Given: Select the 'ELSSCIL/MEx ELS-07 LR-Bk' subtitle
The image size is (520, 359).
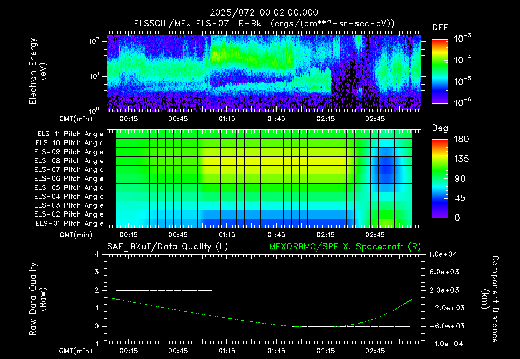Looking at the screenshot, I should [198, 24].
